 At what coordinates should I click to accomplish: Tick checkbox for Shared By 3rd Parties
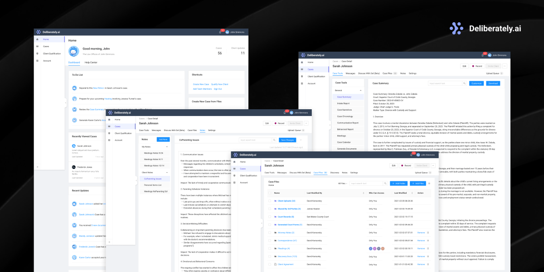tap(270, 209)
